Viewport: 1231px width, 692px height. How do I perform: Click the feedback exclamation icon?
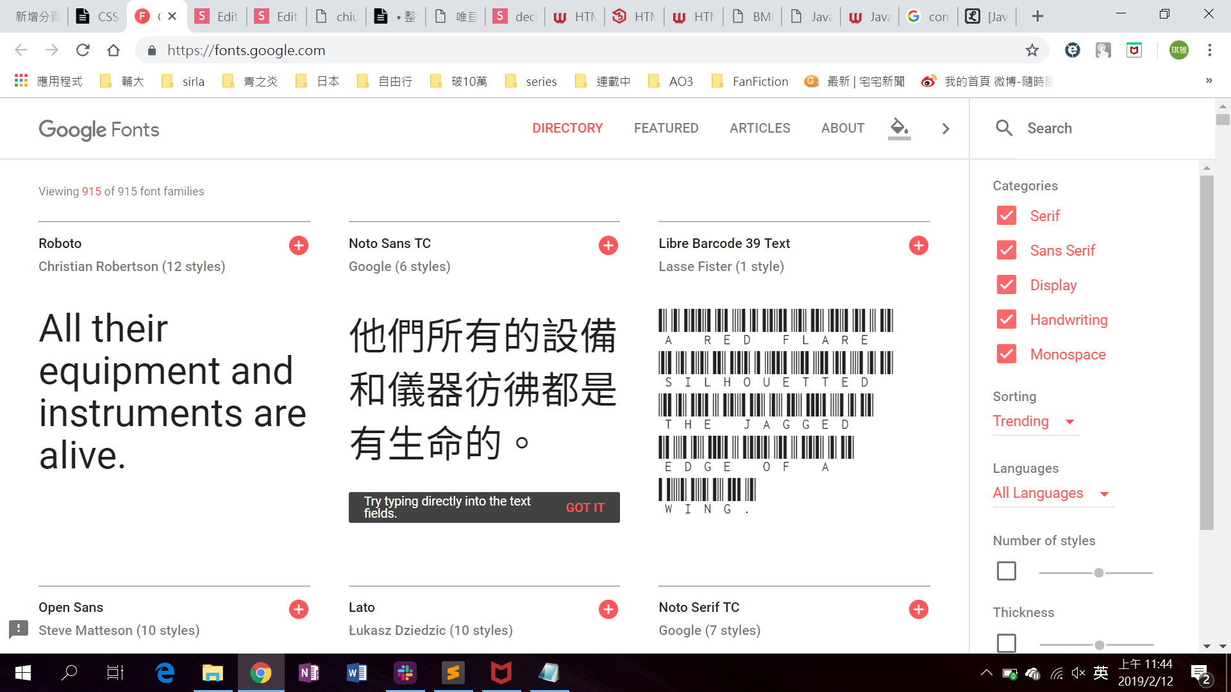tap(19, 629)
